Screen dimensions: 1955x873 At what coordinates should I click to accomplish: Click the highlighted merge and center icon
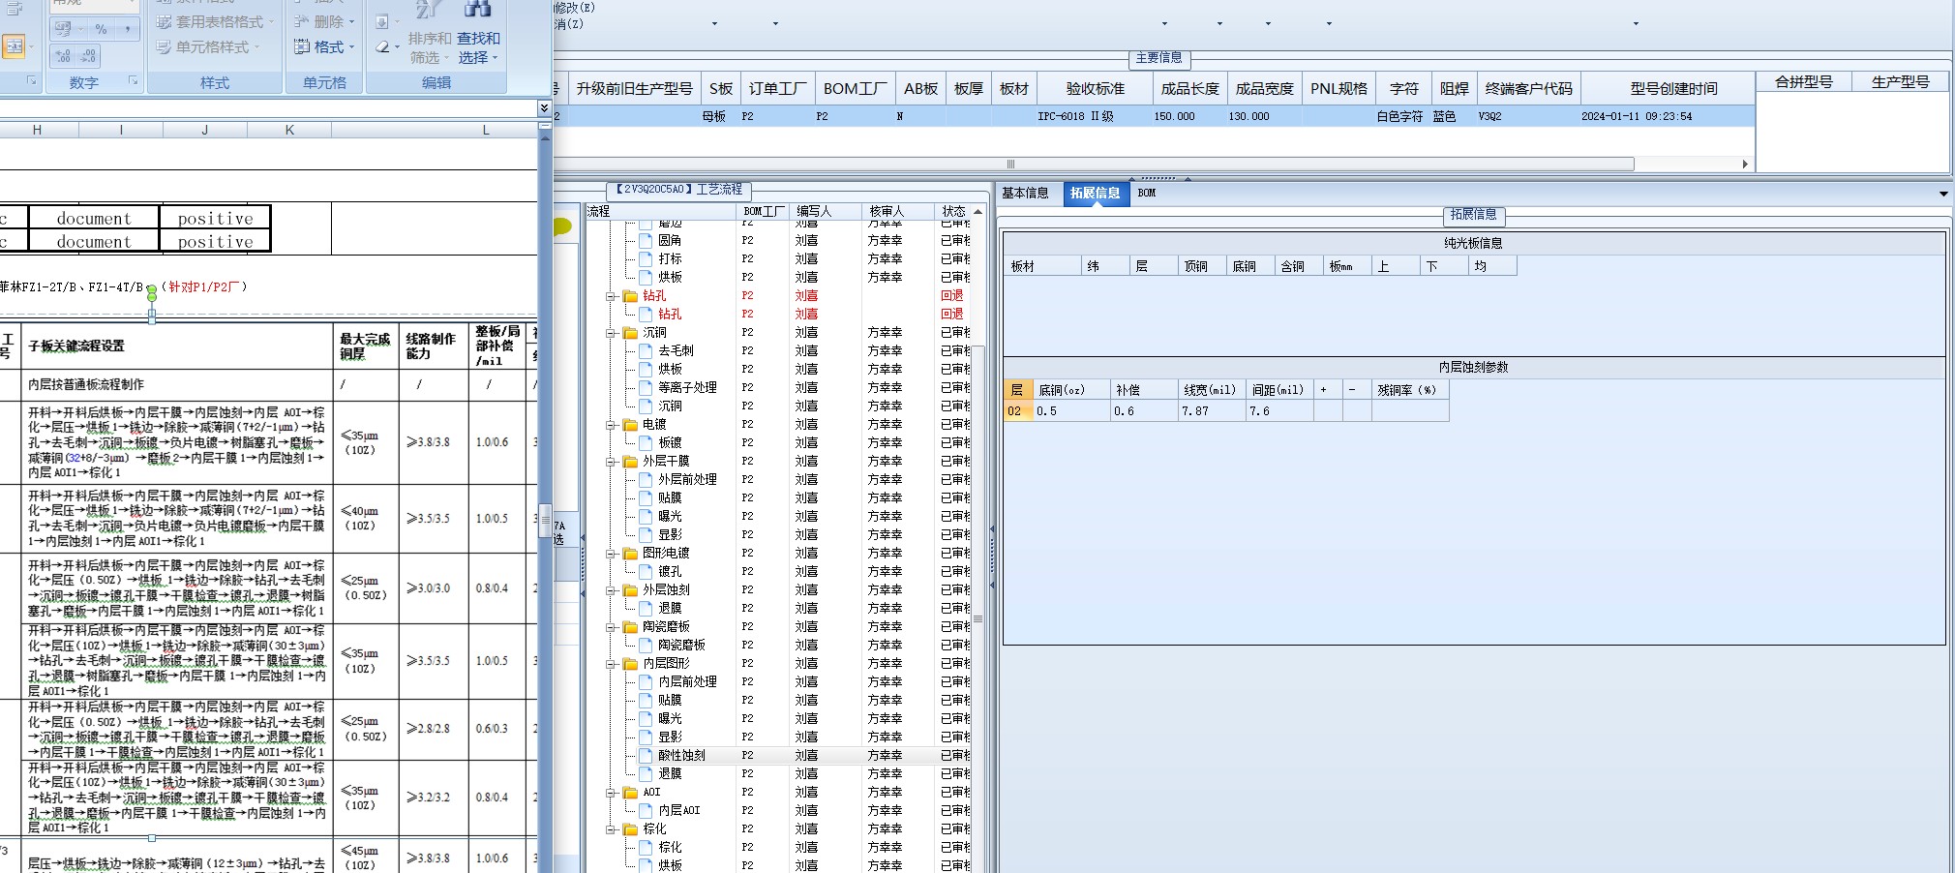pos(14,45)
